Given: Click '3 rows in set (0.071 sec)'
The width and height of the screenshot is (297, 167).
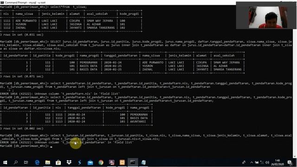Looking at the screenshot, I should [22, 77].
